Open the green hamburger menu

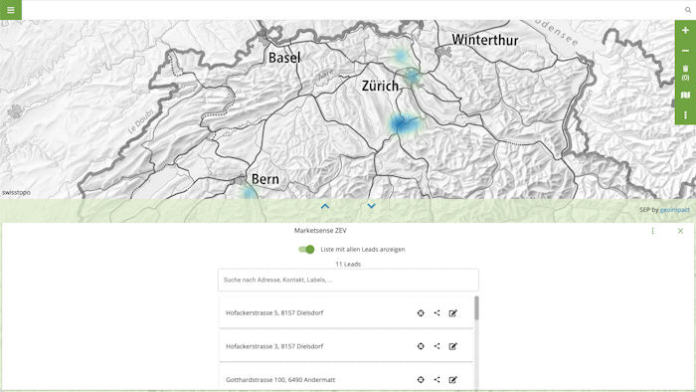(x=11, y=10)
